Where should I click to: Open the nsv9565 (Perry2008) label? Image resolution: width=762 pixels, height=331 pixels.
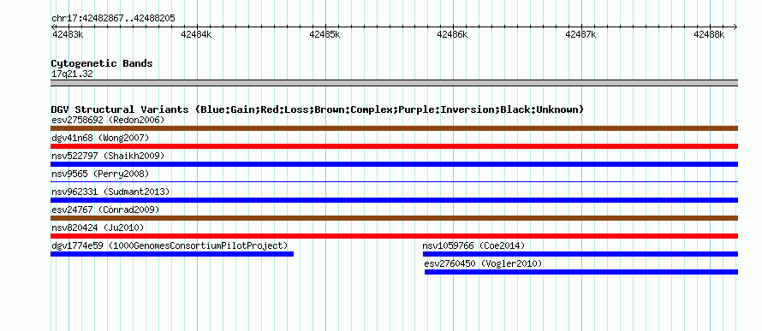click(x=100, y=174)
